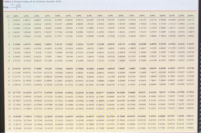The height and width of the screenshot is (133, 201).
Task: Select cell value 0.83333 in row 1
Action: [191, 20]
